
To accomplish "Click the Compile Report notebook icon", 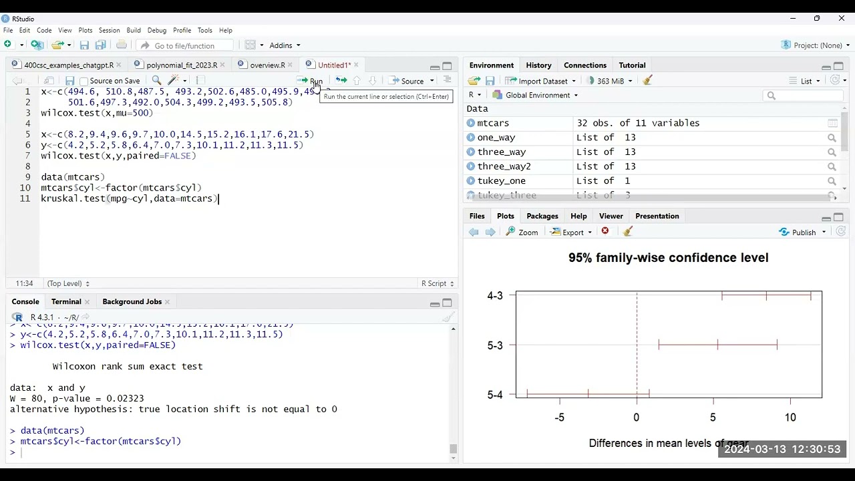I will point(199,81).
